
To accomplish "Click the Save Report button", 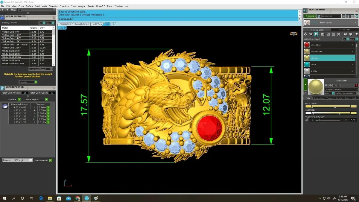I will [36, 99].
